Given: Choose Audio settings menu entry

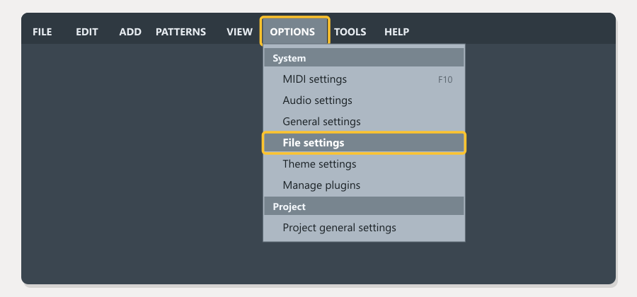Looking at the screenshot, I should pyautogui.click(x=364, y=100).
